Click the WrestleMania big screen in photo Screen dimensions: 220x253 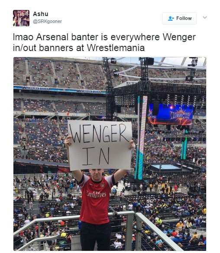171,115
